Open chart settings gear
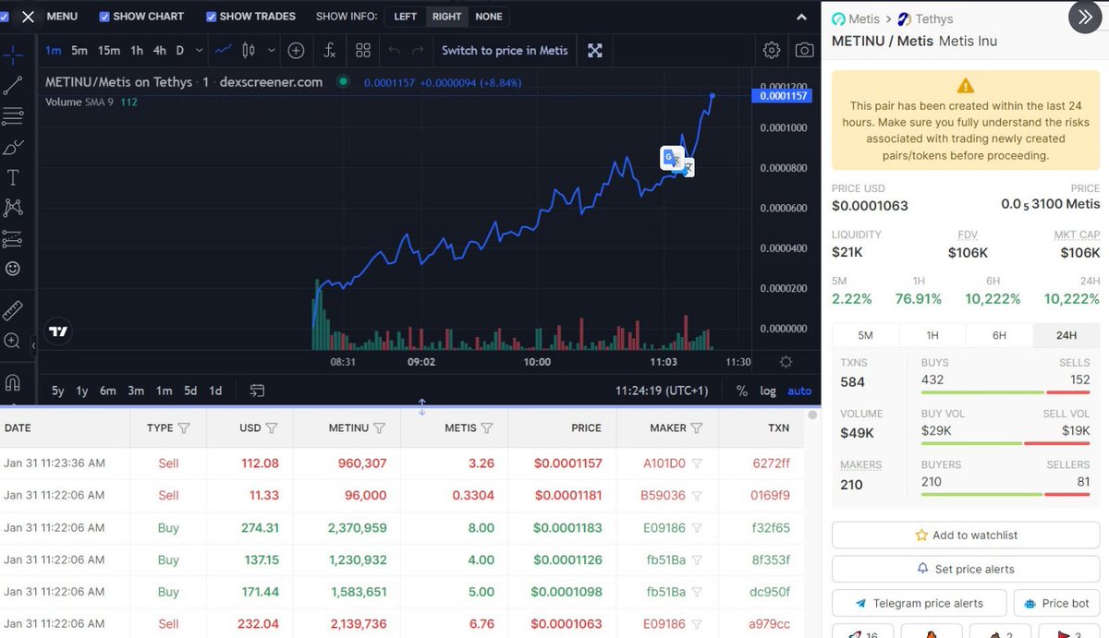 pos(772,50)
